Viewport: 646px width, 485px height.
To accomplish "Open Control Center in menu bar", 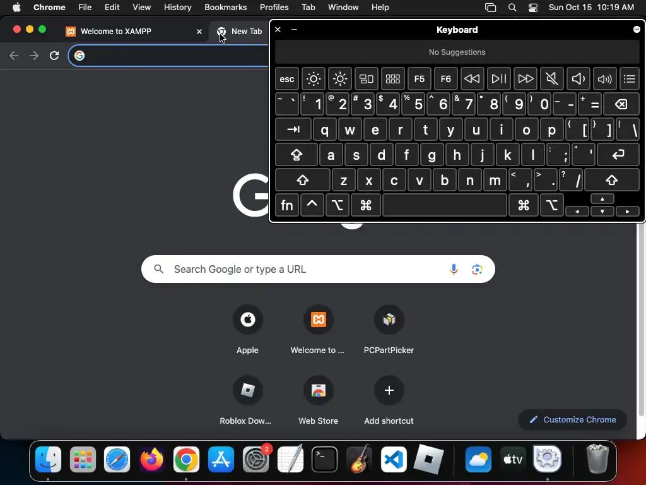I will 532,8.
